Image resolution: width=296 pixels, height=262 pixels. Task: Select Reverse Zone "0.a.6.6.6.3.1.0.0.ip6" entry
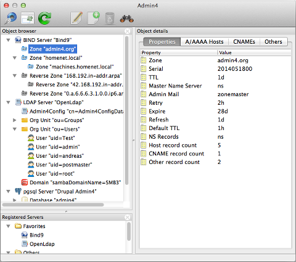click(x=76, y=94)
